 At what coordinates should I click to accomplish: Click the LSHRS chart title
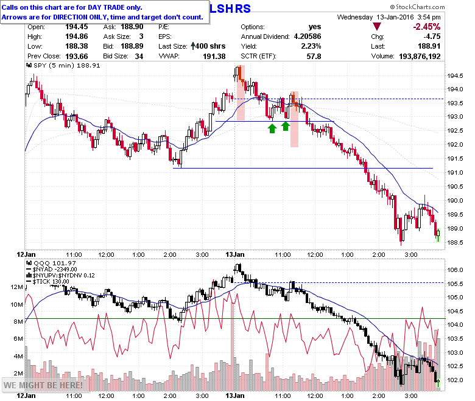pos(230,9)
